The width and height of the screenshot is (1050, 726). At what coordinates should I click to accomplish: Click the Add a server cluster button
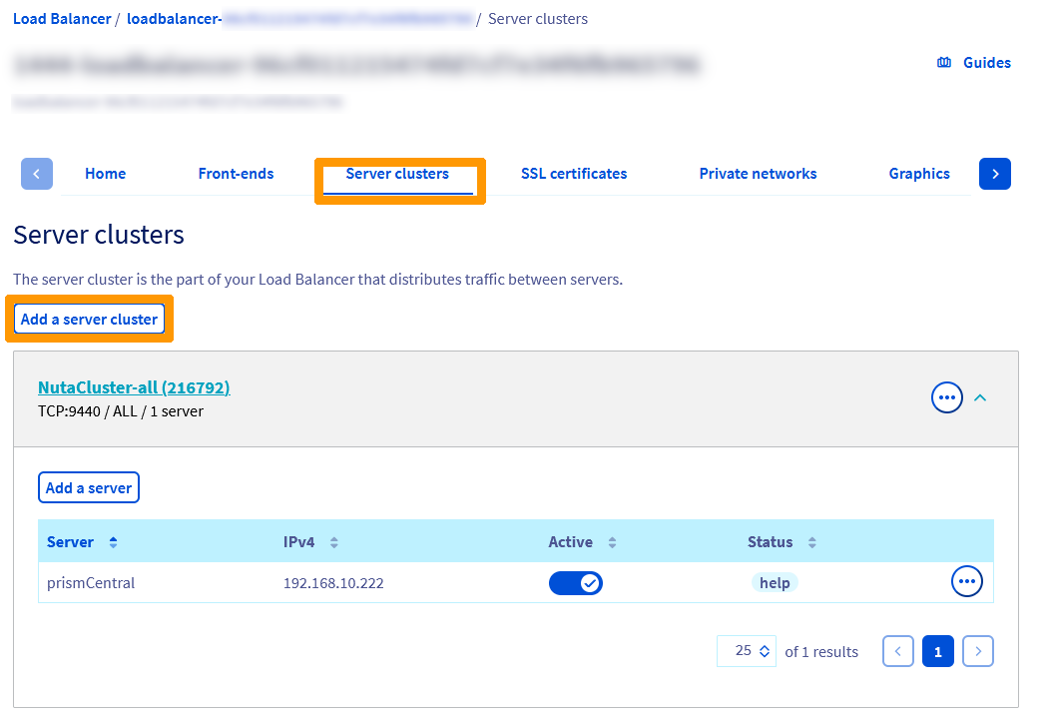click(x=89, y=319)
